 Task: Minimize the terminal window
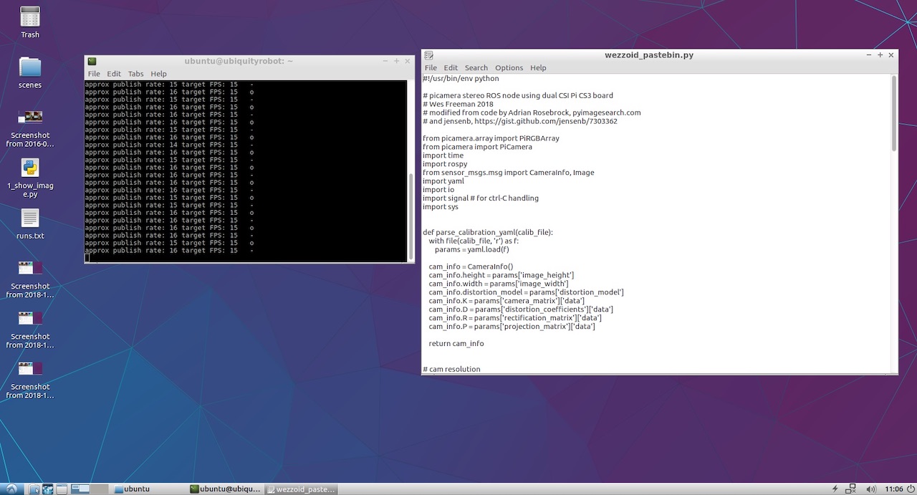(x=385, y=62)
